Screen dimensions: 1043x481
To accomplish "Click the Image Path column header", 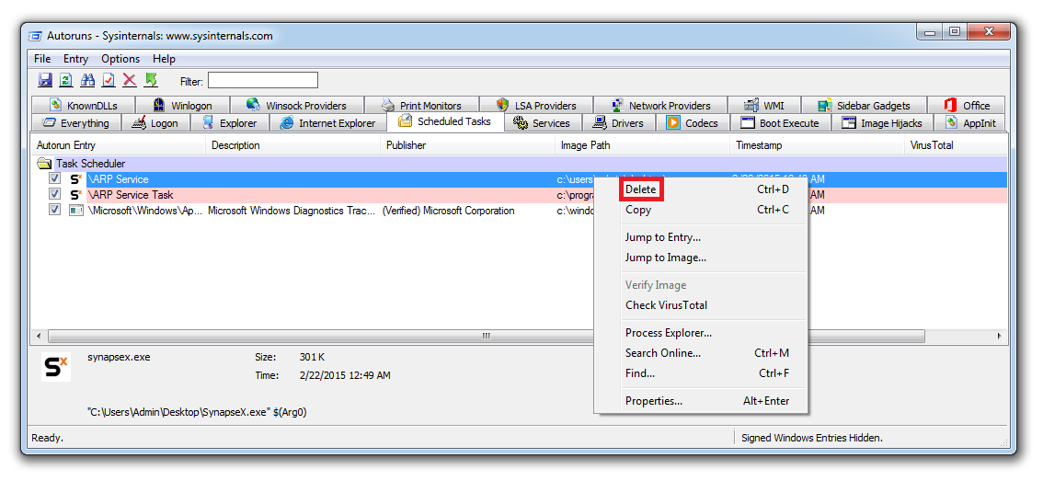I will coord(643,145).
